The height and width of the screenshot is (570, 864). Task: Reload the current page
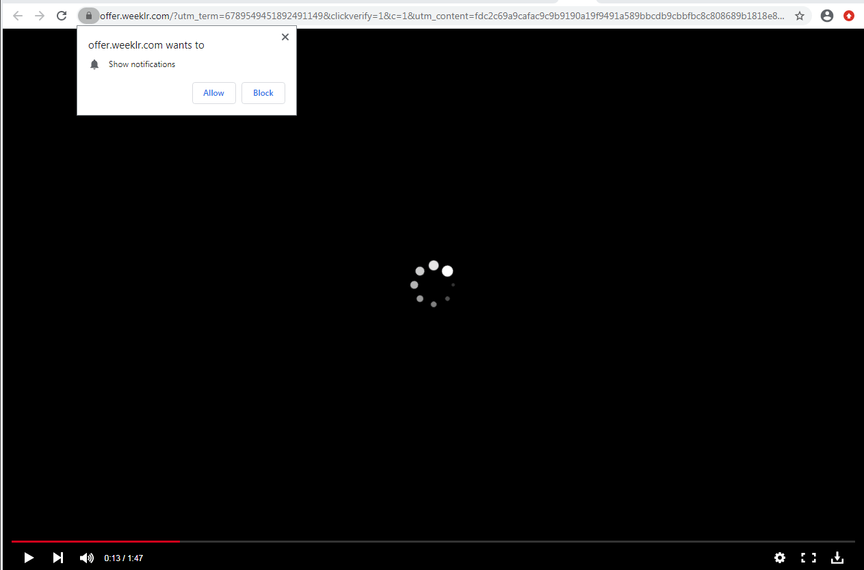(x=62, y=16)
